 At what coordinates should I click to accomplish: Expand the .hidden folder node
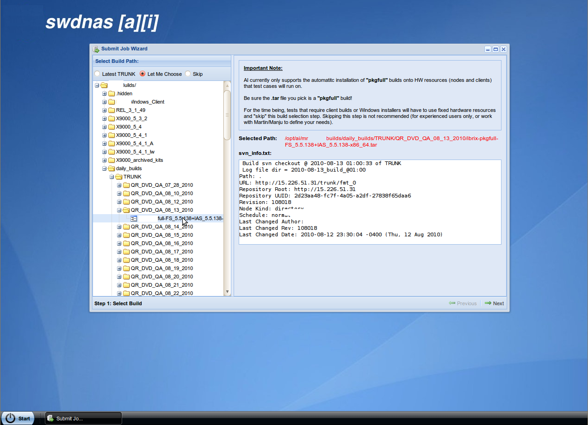pos(105,93)
